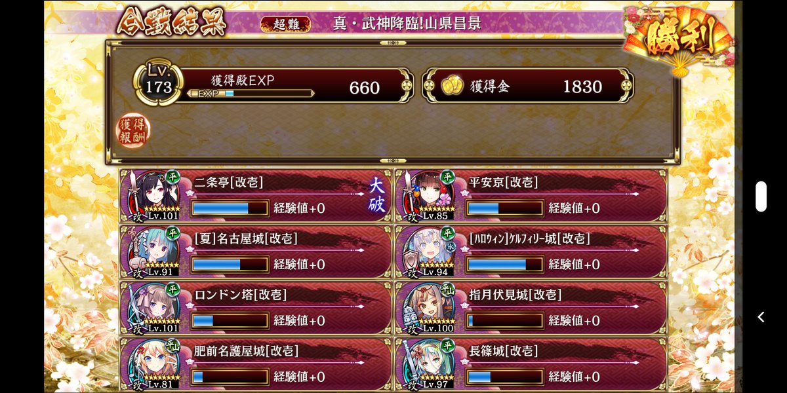Tap the Lv. 173 level badge
Screen dimensions: 787x393
click(x=158, y=84)
